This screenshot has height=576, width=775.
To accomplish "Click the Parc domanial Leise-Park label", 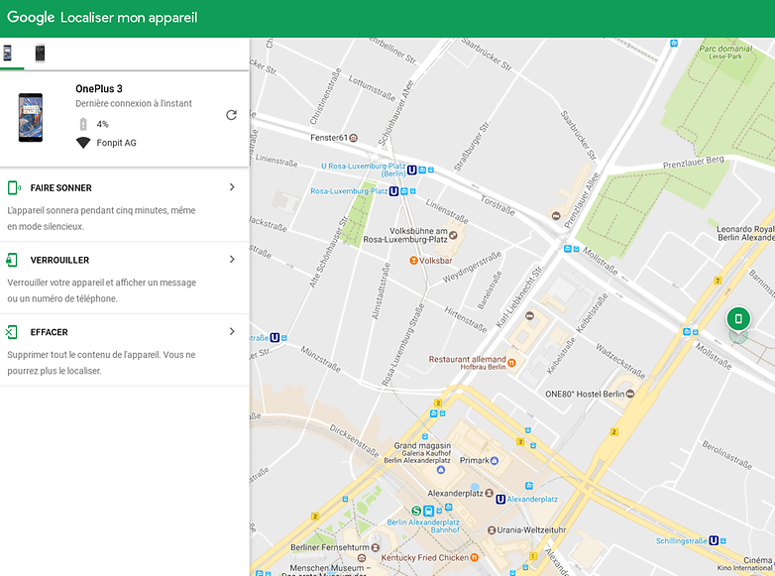I will (725, 53).
